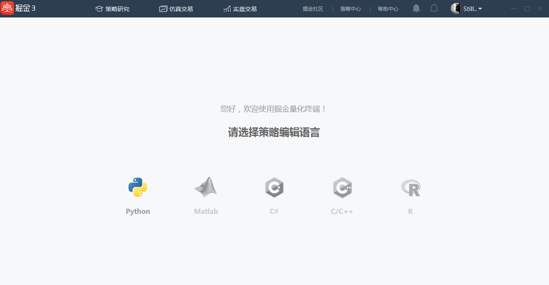
Task: Choose the C# language icon
Action: click(x=274, y=187)
